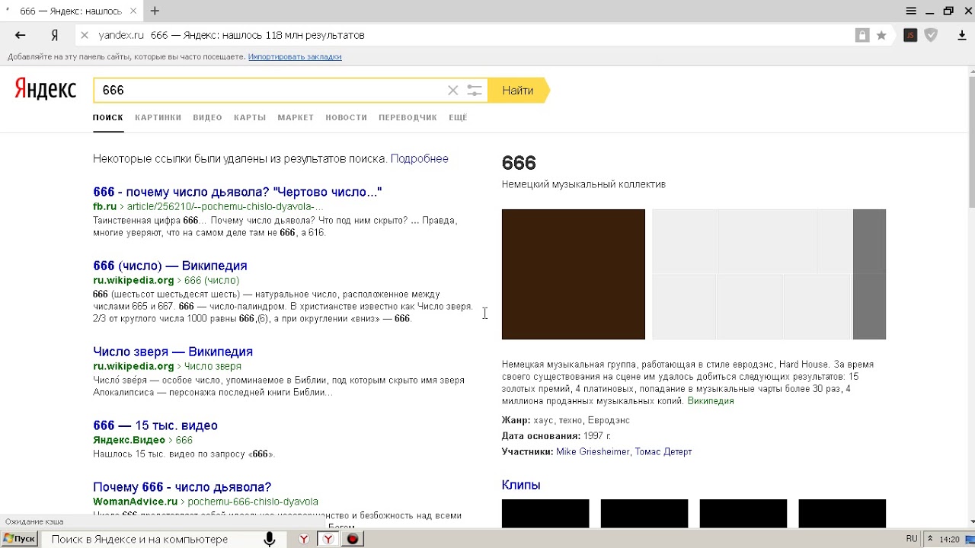Switch to the active Yandex taskbar window
Screen dimensions: 975x548
[328, 539]
